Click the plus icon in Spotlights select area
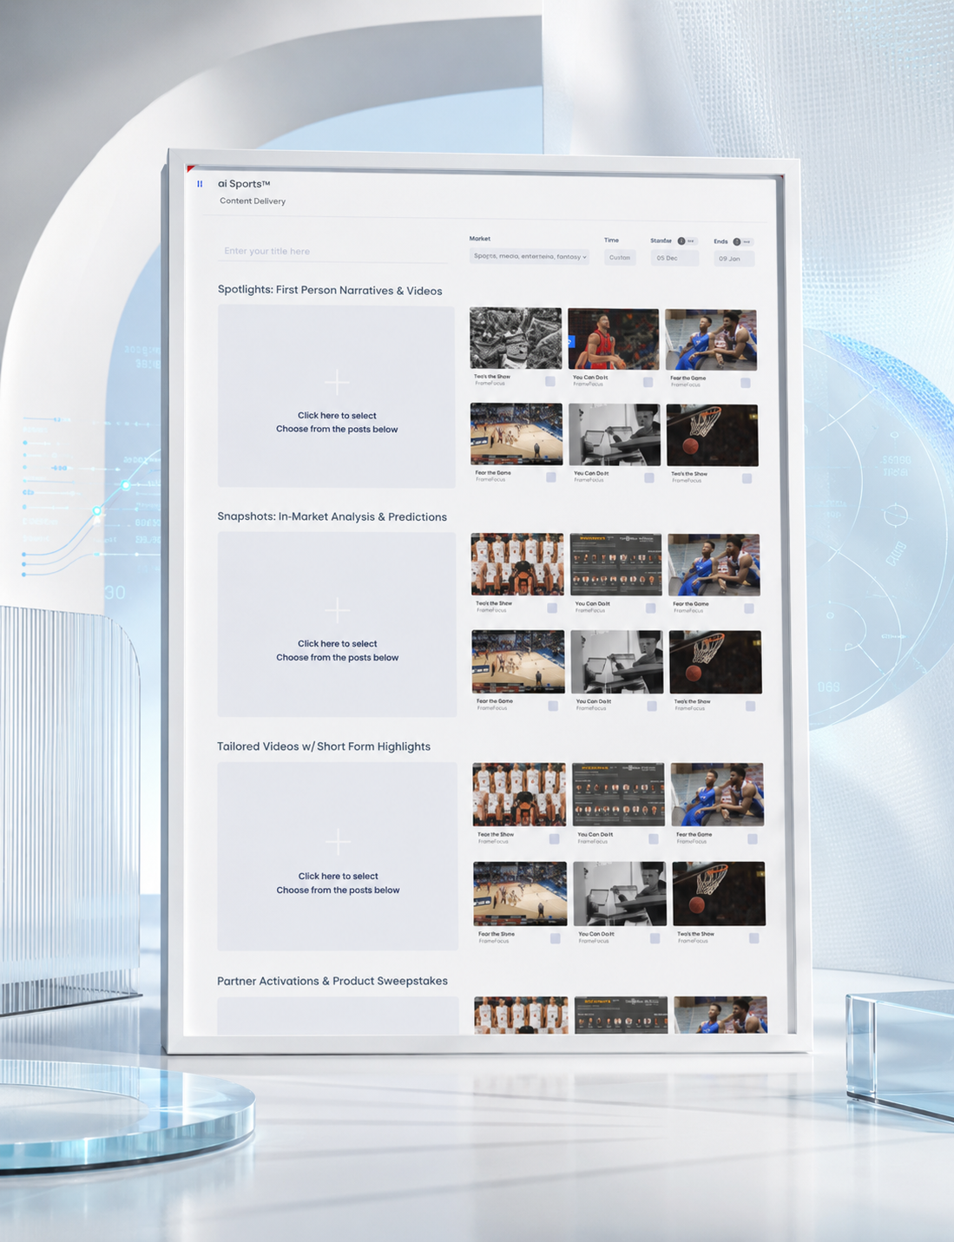 click(x=337, y=382)
